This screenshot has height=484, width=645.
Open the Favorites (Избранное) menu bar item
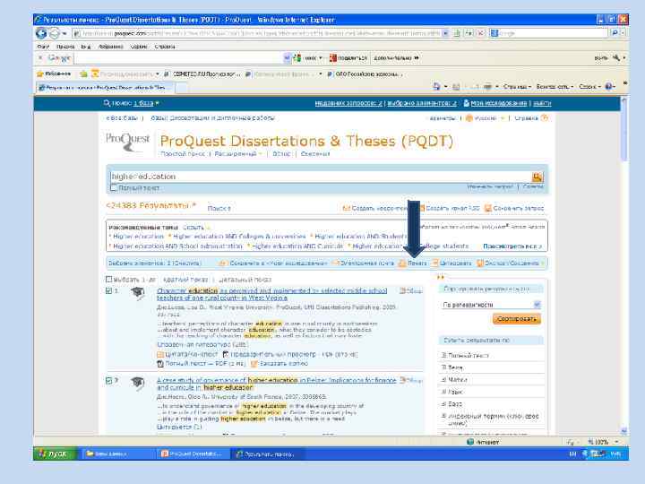tap(111, 47)
